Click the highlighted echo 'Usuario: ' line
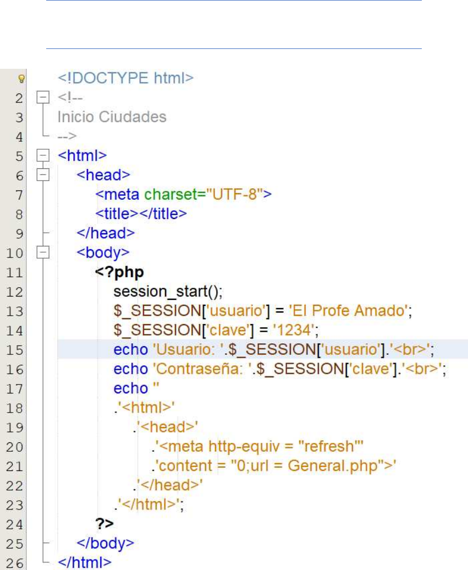Screen dimensions: 468x570 275,349
